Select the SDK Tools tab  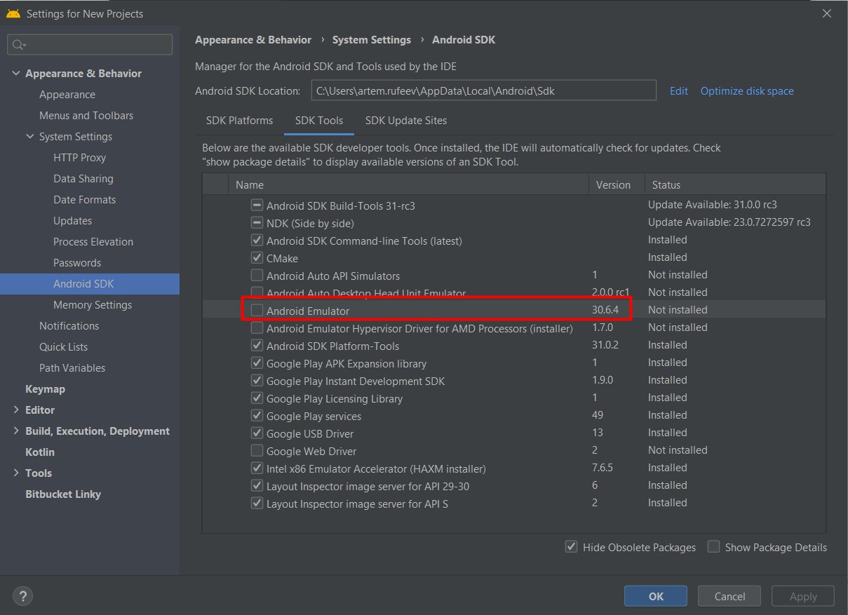pyautogui.click(x=319, y=120)
